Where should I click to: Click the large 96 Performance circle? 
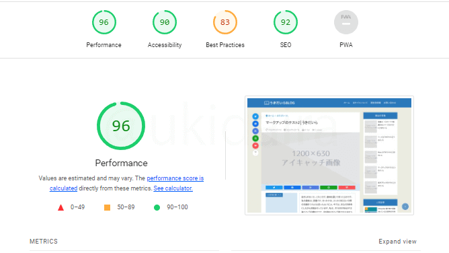[x=121, y=126]
